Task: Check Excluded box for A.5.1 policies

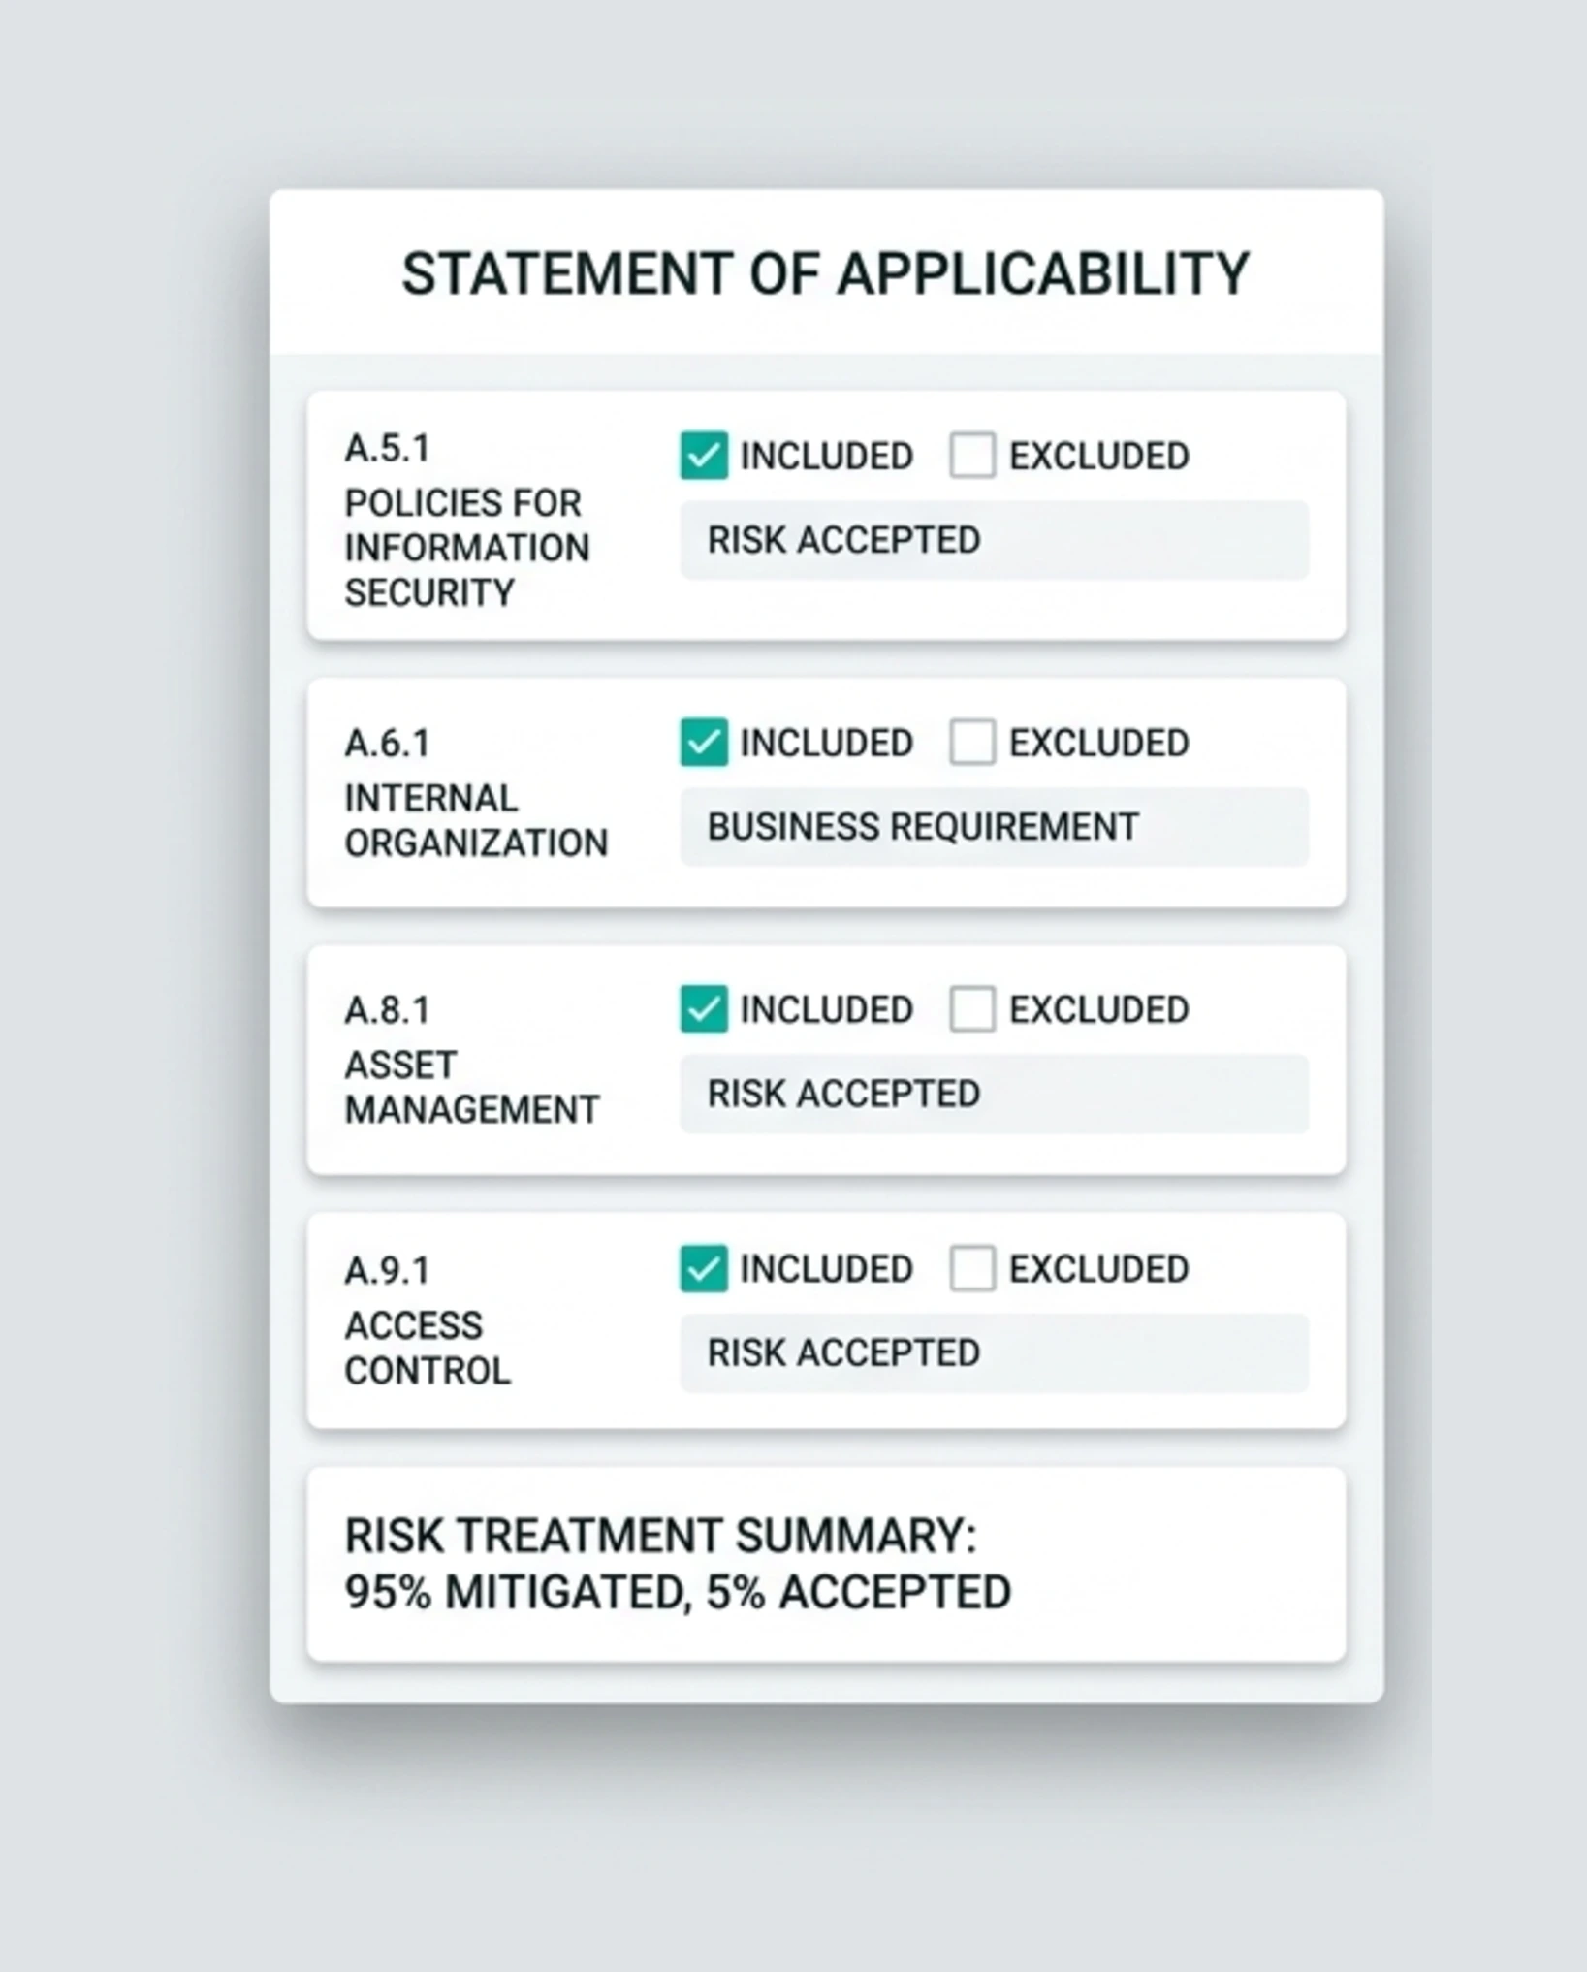Action: point(972,455)
